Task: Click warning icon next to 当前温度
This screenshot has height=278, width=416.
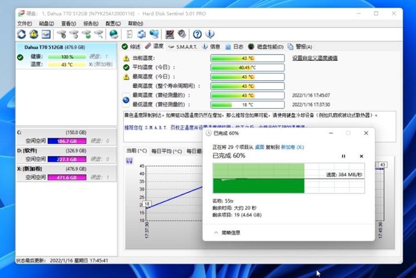Action: tap(126, 58)
